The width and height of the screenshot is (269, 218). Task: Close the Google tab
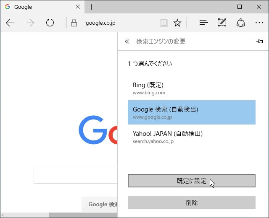coord(78,7)
